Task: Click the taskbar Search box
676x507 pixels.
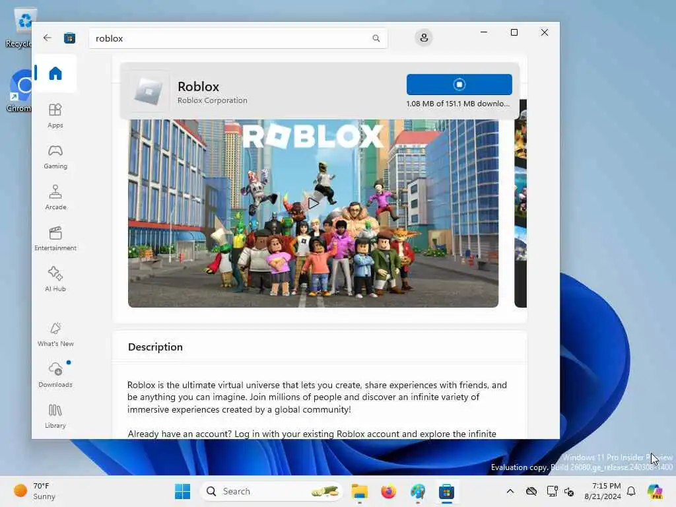Action: (x=271, y=491)
